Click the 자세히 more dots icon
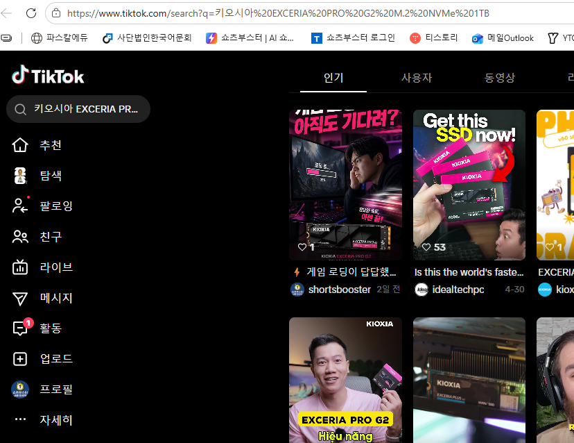The height and width of the screenshot is (443, 574). point(20,419)
